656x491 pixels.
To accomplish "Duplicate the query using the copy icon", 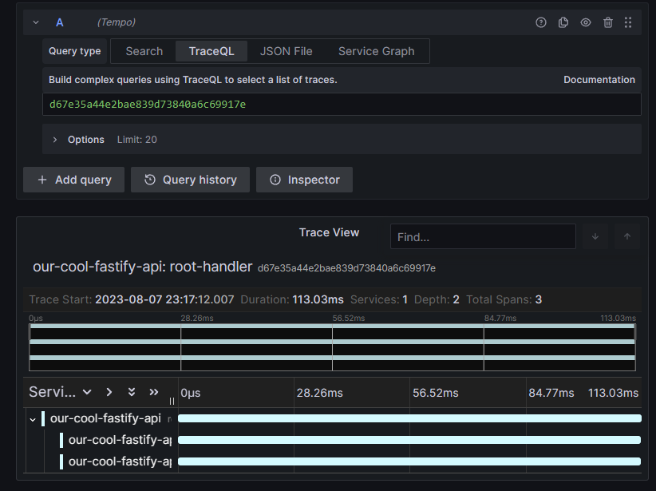I will pos(563,22).
